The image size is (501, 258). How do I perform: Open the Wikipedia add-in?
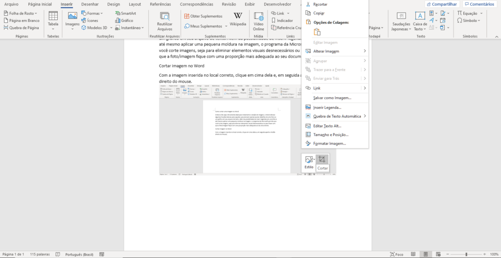pos(238,20)
